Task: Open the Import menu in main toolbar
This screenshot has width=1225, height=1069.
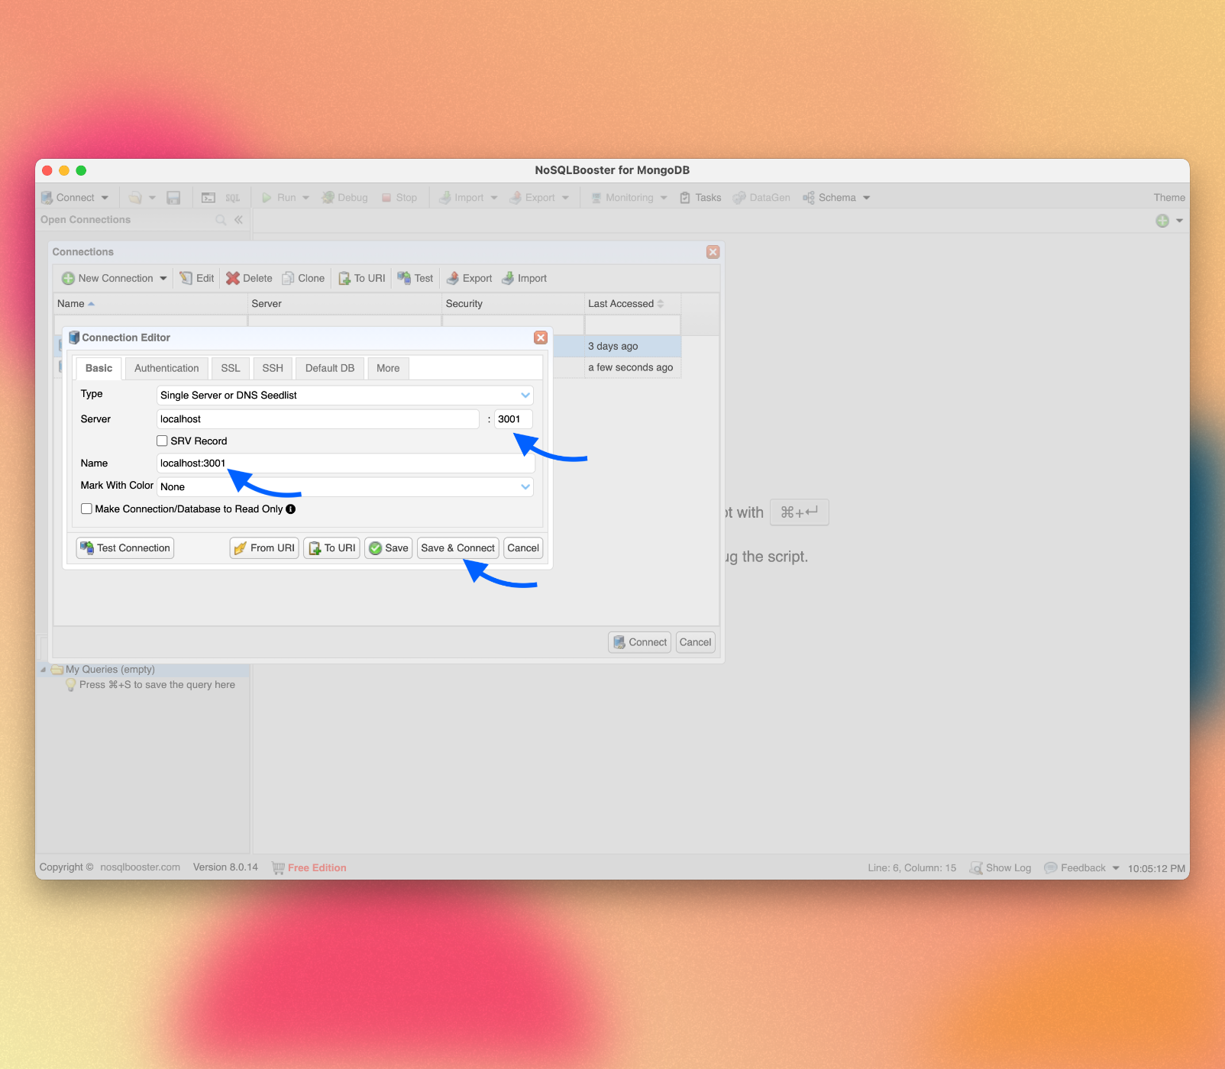Action: click(x=468, y=198)
